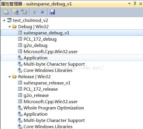Screen dimensions: 143x129
Task: Open the Properties toolbar icon
Action: pos(6,12)
